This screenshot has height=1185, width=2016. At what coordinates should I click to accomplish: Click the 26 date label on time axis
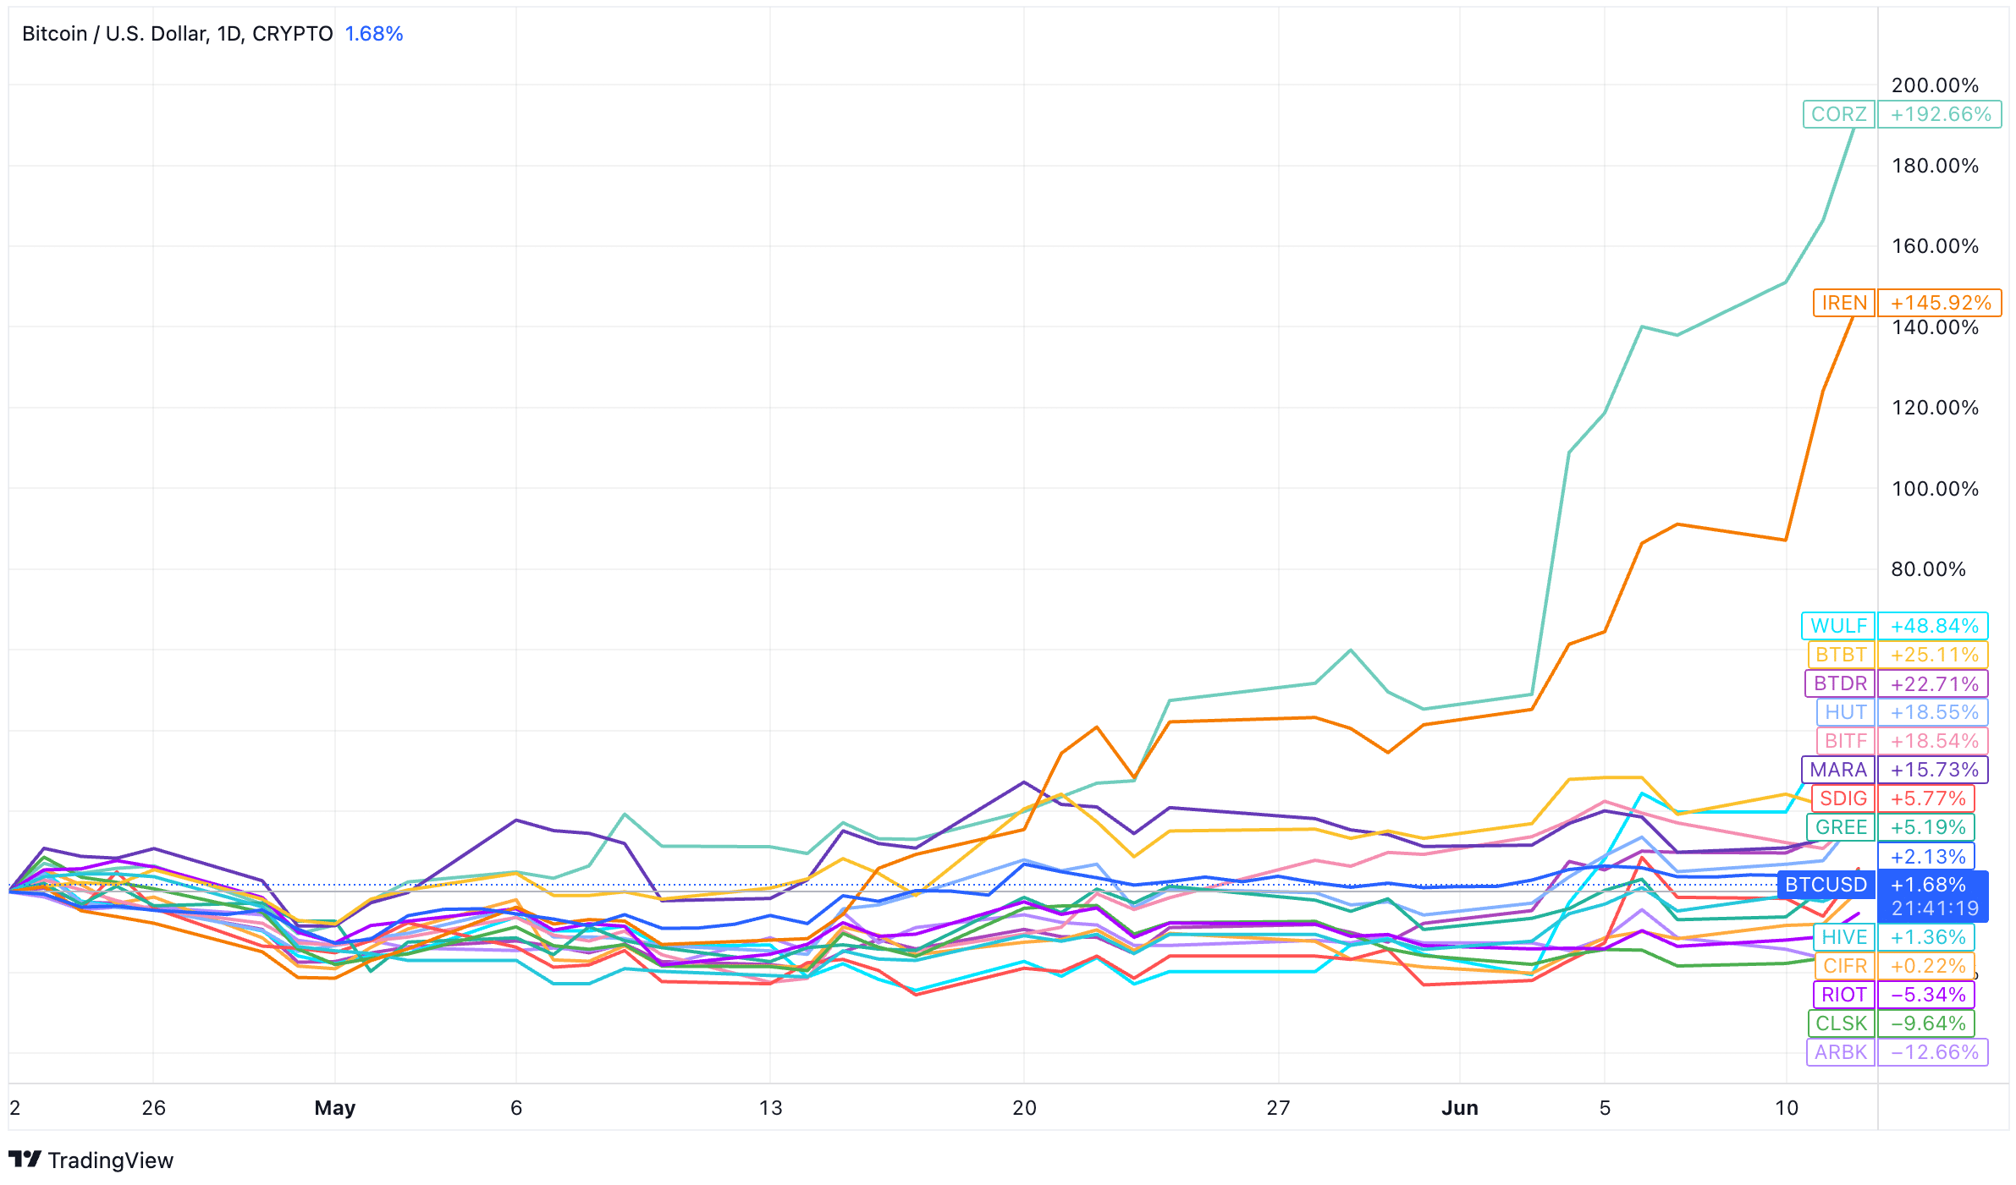[153, 1108]
